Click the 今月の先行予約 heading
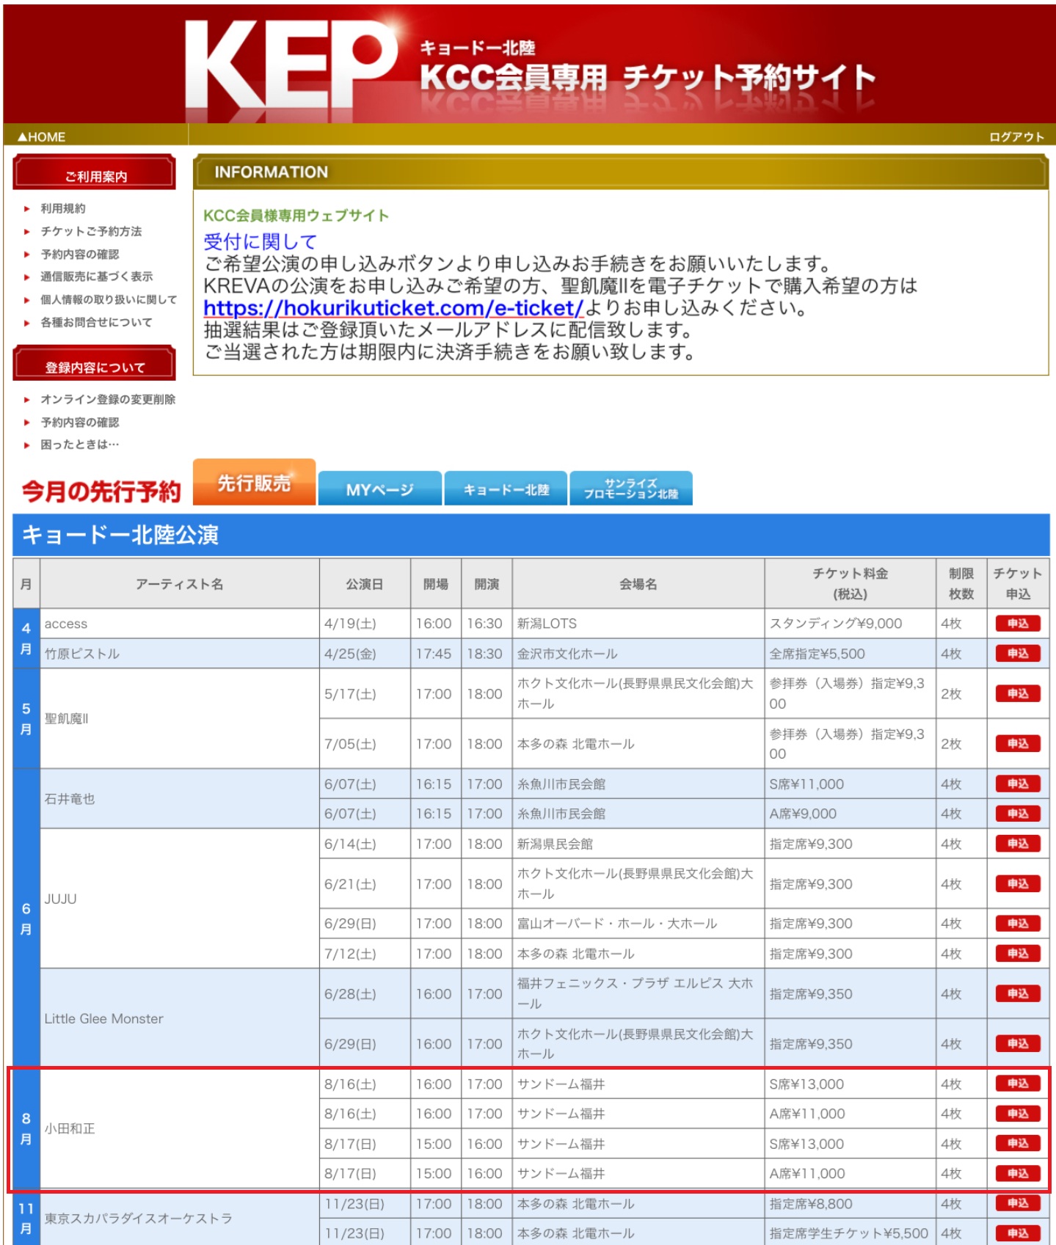 tap(101, 491)
